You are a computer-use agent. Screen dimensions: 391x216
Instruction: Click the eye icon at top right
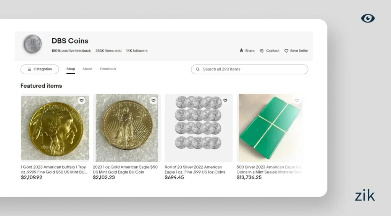point(368,18)
